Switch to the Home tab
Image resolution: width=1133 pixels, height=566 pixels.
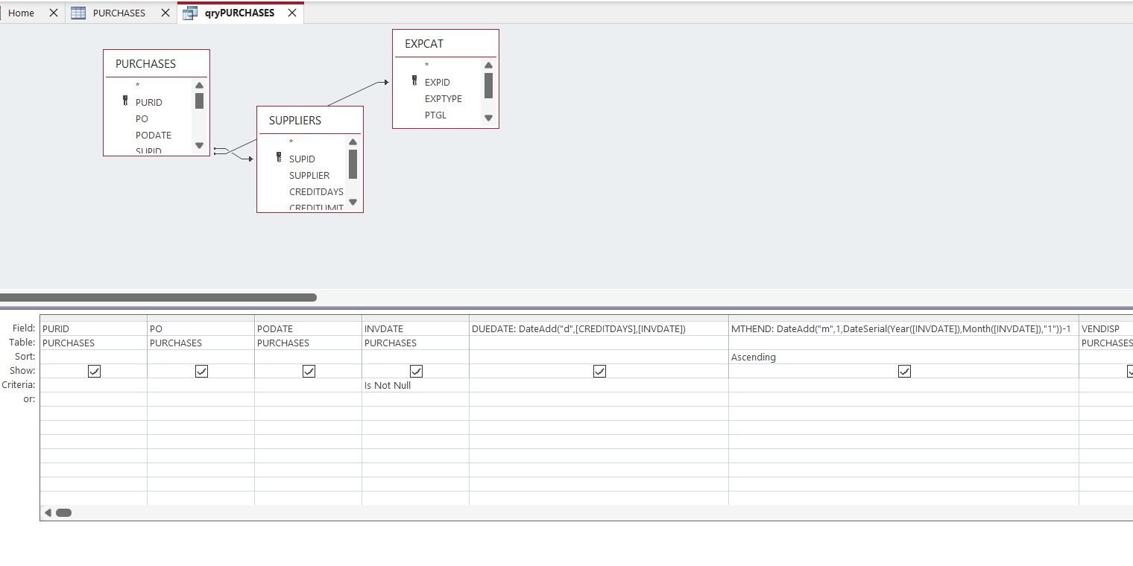21,13
